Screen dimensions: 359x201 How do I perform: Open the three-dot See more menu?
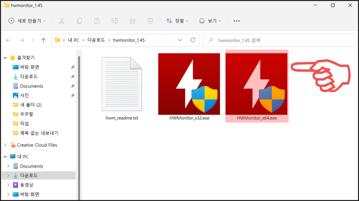coord(236,21)
